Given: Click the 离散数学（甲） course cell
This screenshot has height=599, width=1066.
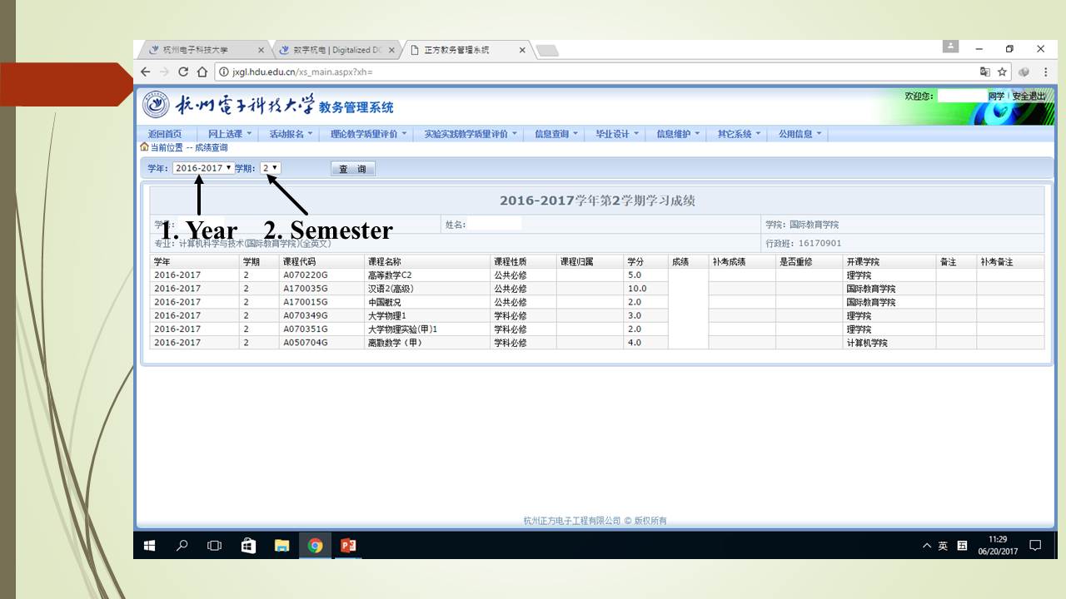Looking at the screenshot, I should click(x=427, y=342).
